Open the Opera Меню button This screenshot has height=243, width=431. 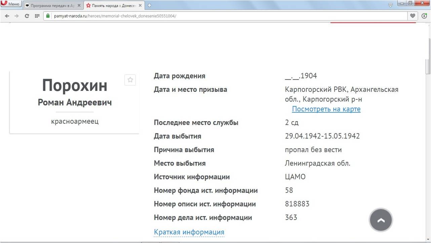tap(11, 4)
